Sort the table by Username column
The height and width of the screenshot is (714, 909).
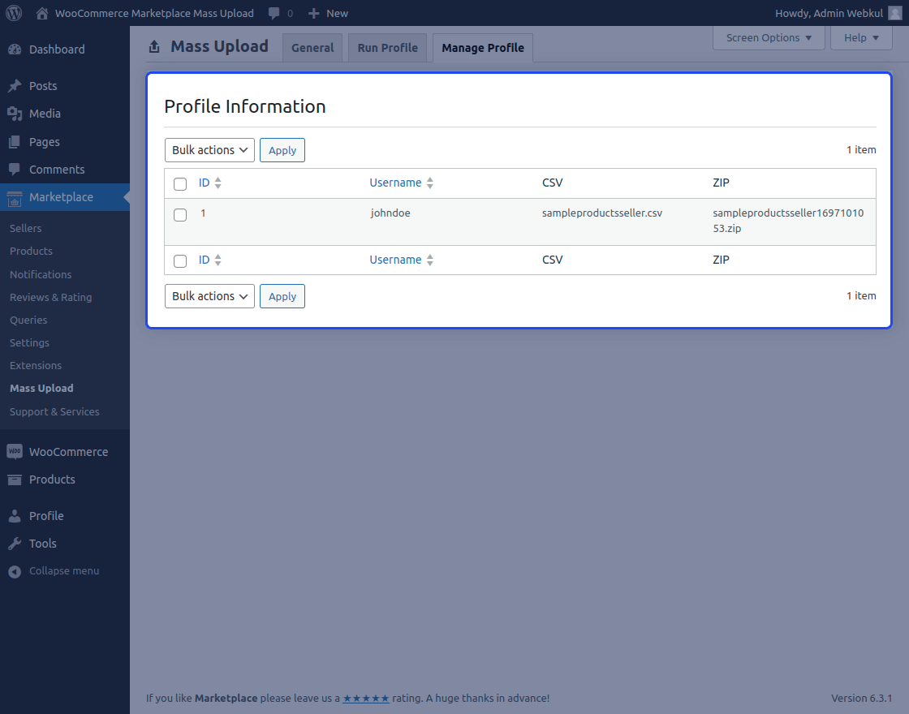point(395,183)
